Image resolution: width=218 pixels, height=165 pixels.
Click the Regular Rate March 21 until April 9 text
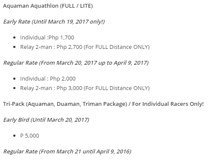[67, 152]
